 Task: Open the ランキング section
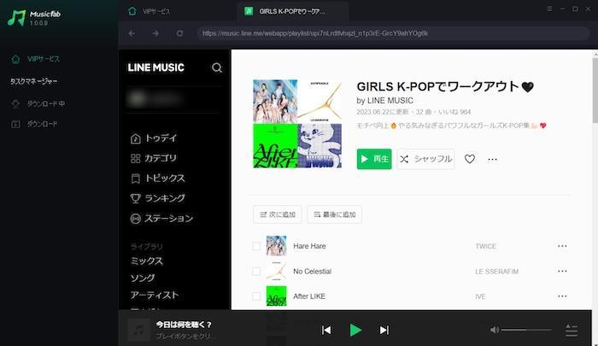click(157, 198)
